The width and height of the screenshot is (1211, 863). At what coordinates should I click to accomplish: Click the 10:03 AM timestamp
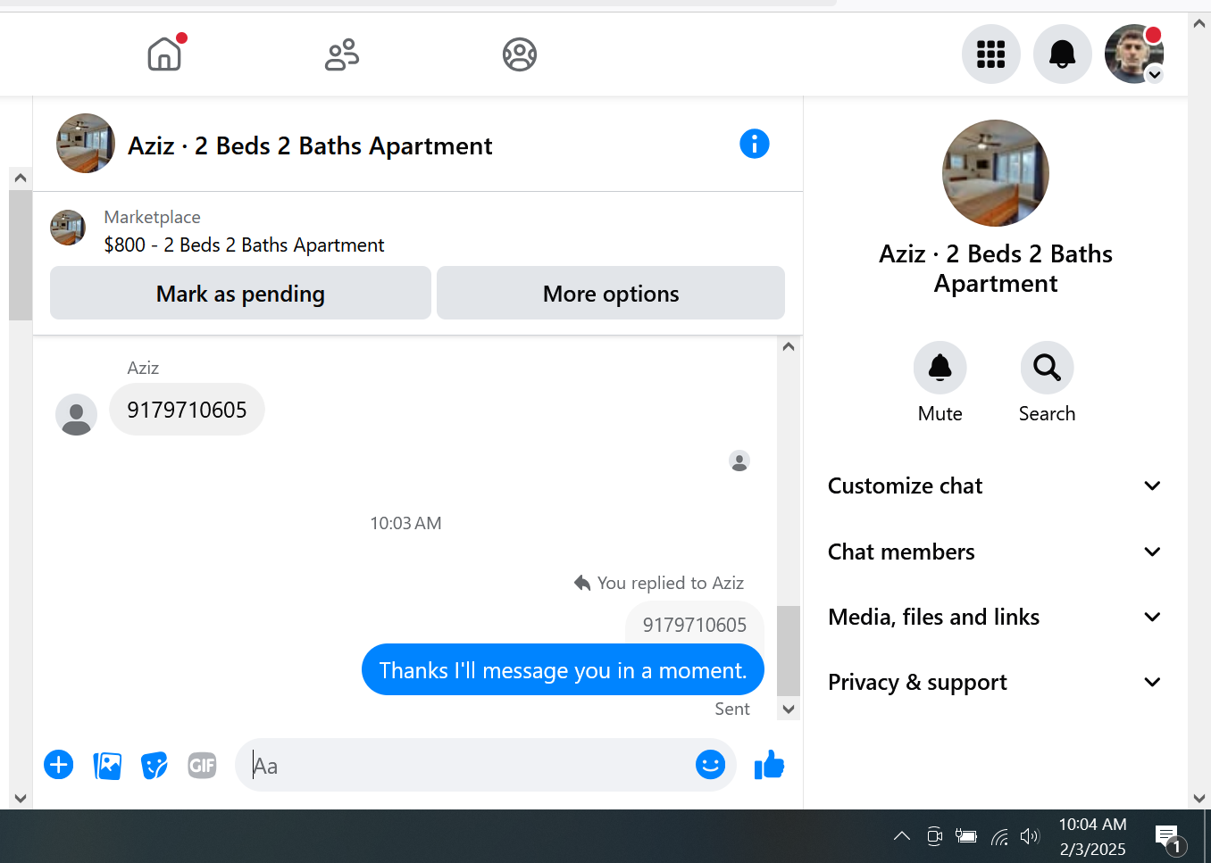(405, 523)
